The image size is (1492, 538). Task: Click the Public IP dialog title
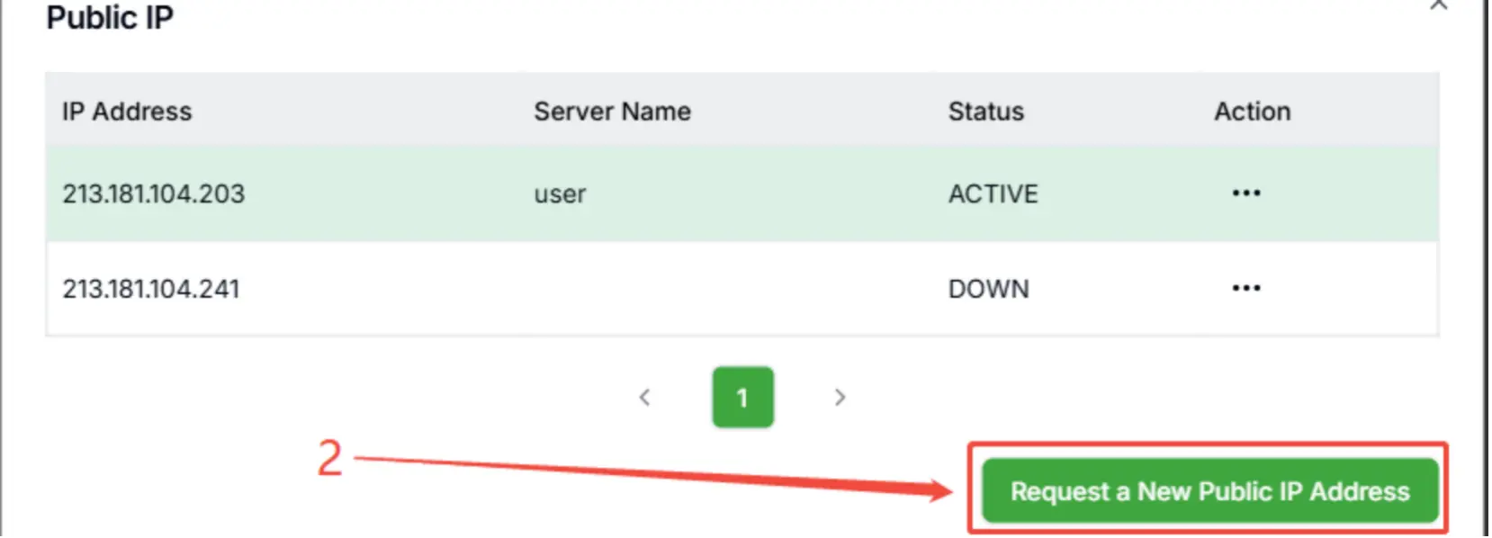110,18
